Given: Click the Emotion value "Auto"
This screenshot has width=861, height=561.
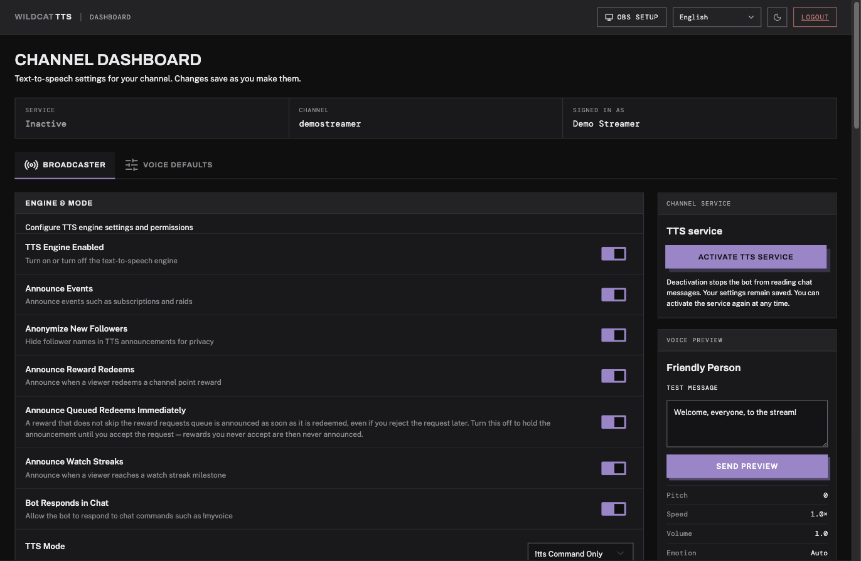Looking at the screenshot, I should [x=819, y=553].
